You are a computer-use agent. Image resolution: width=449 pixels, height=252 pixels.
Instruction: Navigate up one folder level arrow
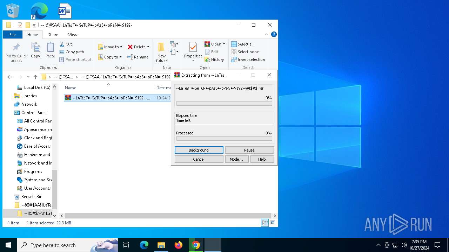tap(35, 77)
